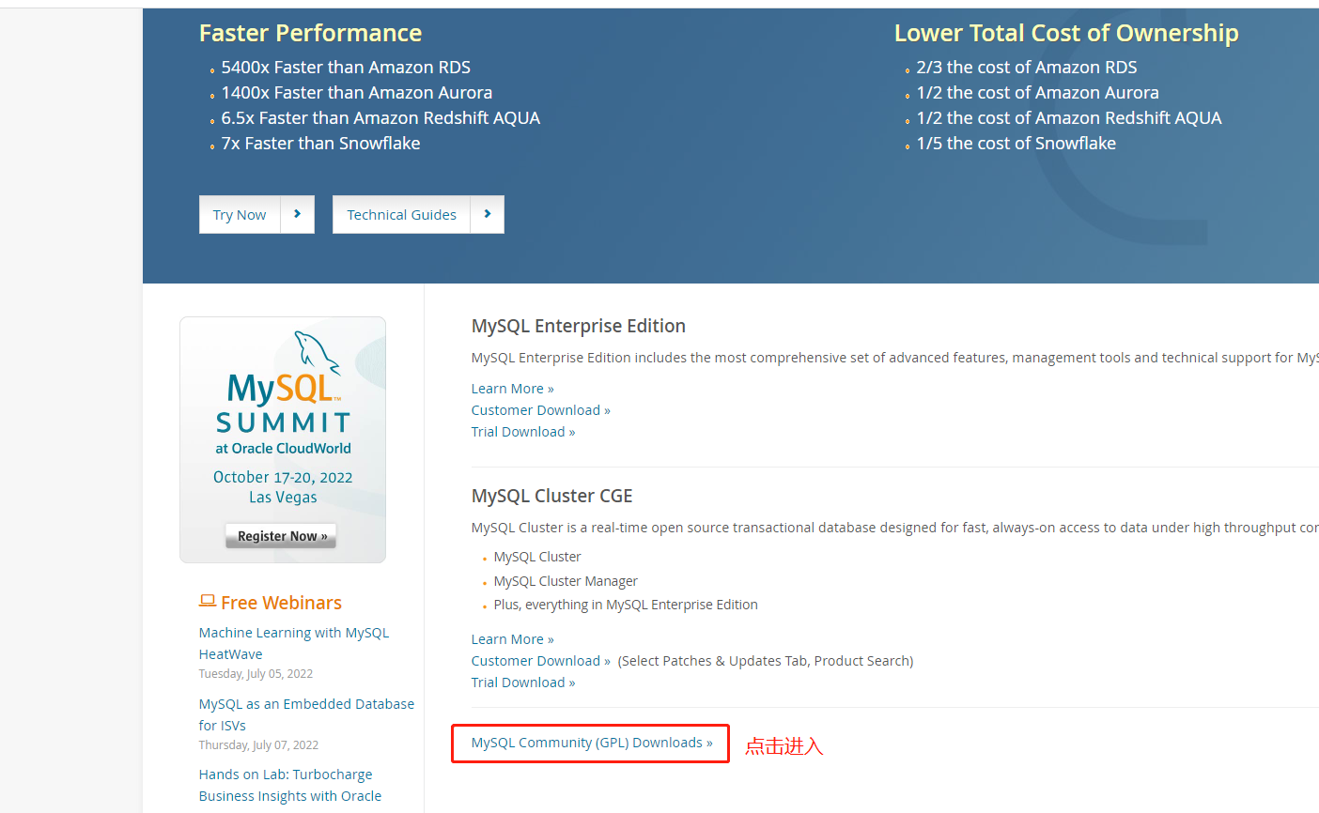Click '1400x Faster than Amazon Aurora' text
1319x813 pixels.
(357, 93)
